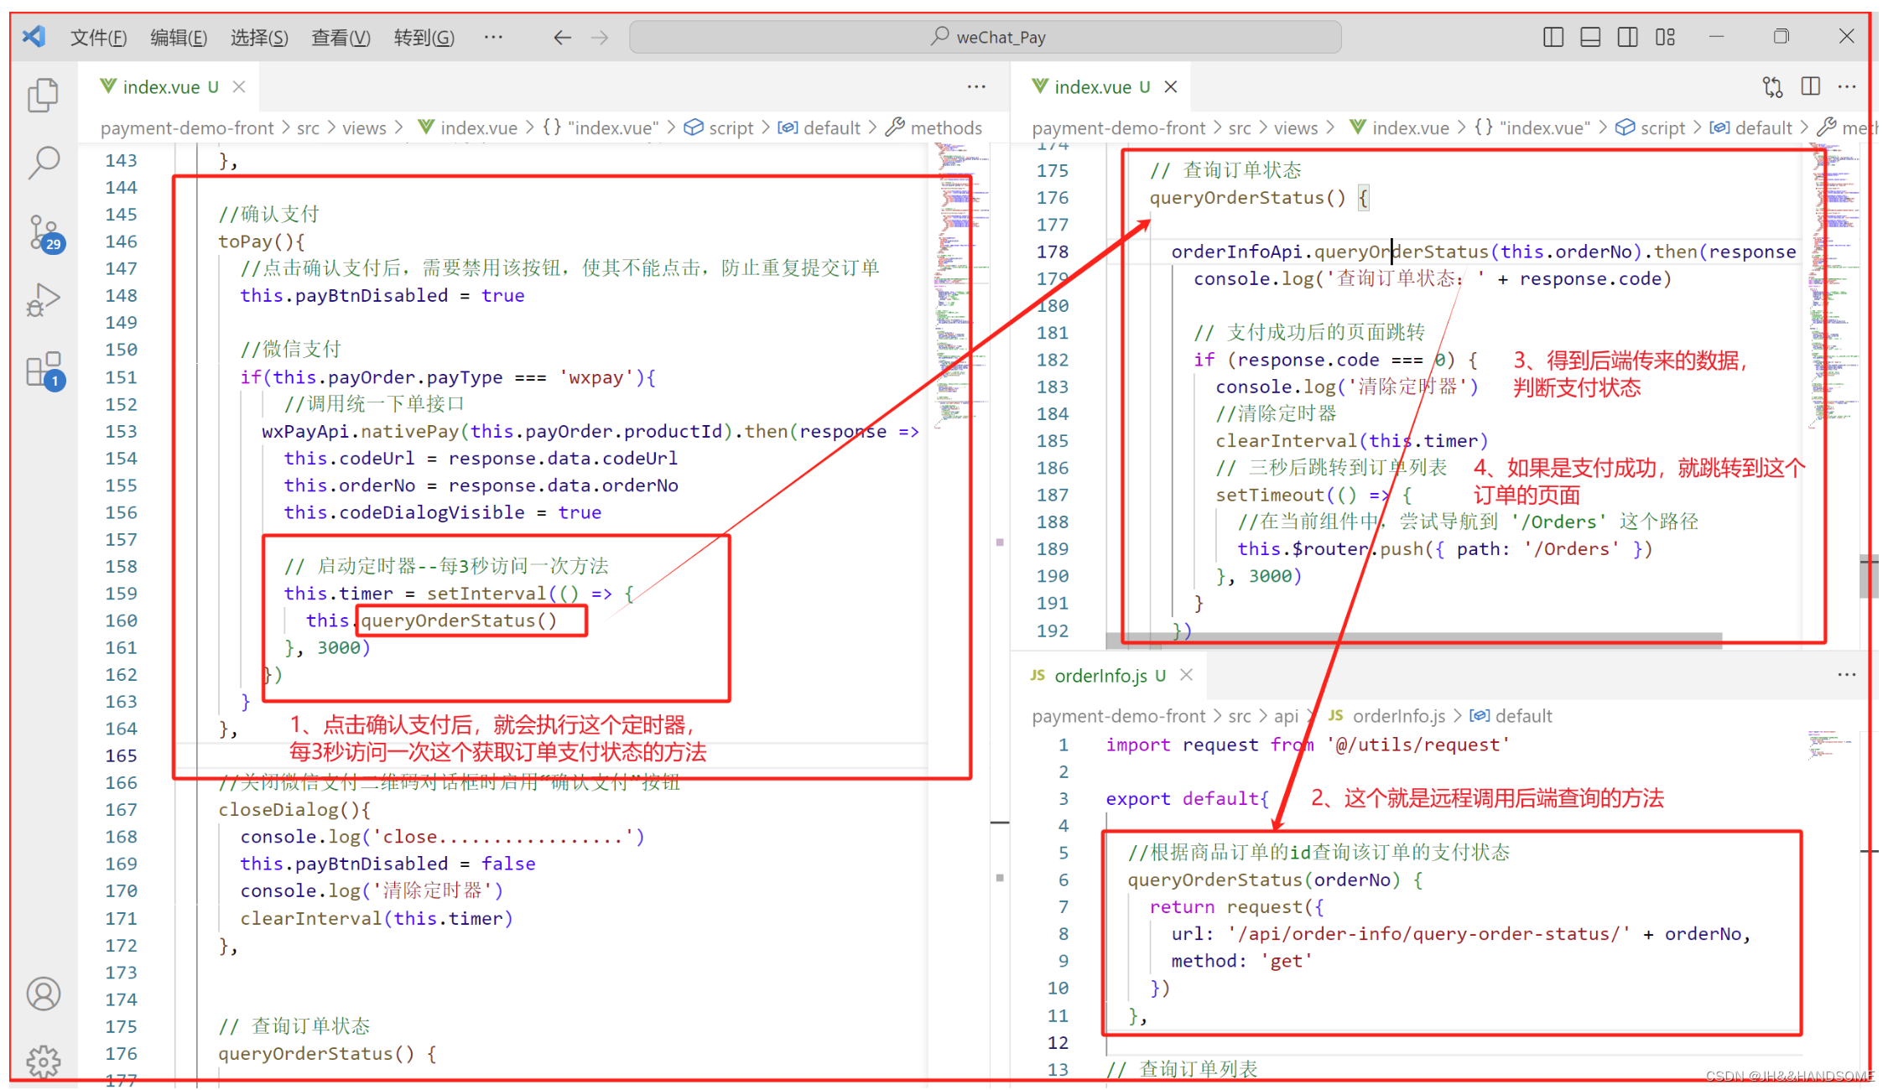Open the Customize Layout icon
The width and height of the screenshot is (1888, 1090).
click(x=1665, y=37)
